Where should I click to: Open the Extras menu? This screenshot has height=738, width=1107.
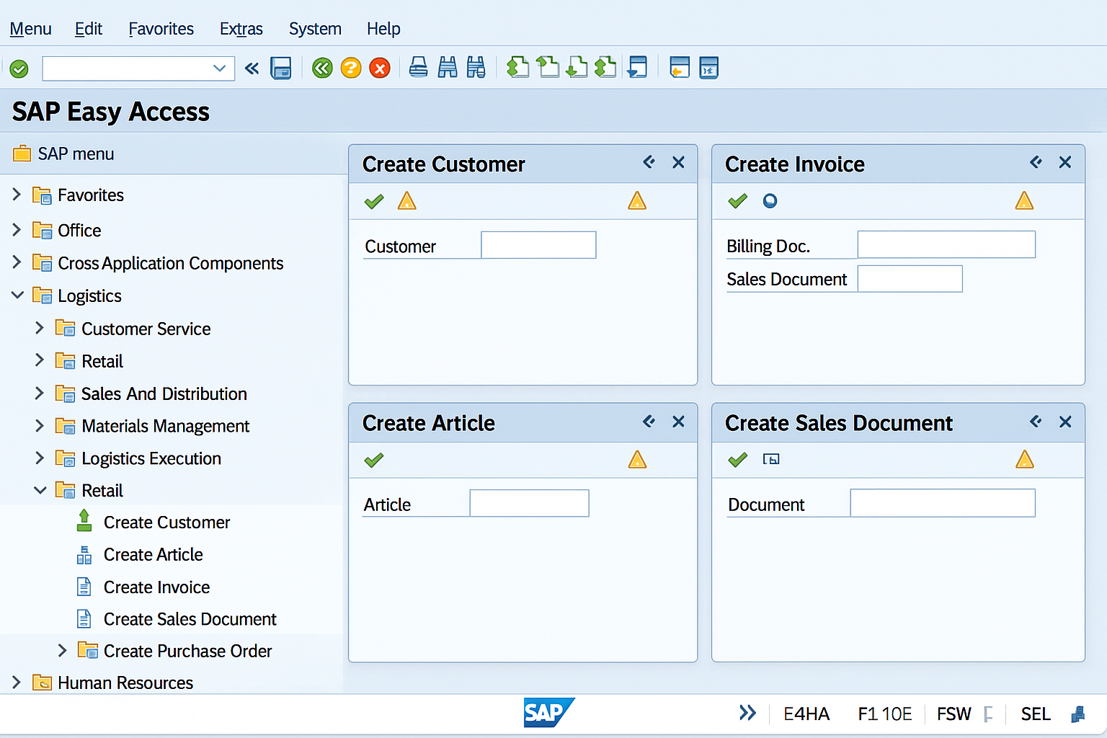click(x=241, y=29)
